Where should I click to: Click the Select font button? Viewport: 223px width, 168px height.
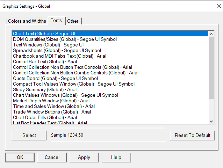(29, 135)
